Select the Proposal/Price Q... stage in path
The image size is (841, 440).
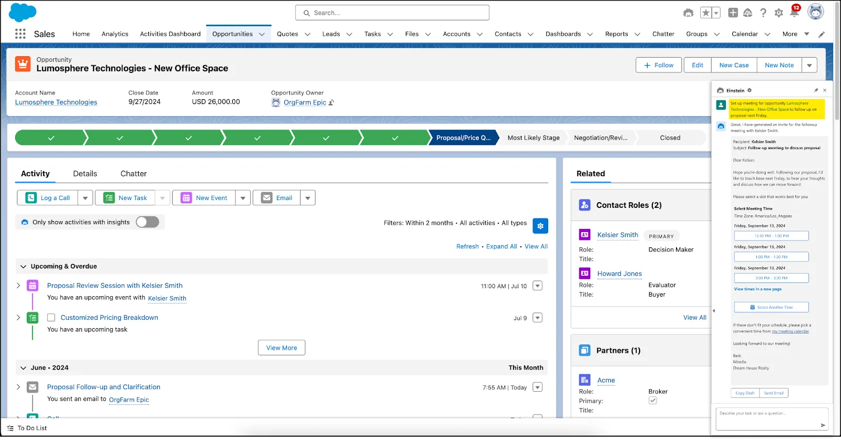click(463, 138)
